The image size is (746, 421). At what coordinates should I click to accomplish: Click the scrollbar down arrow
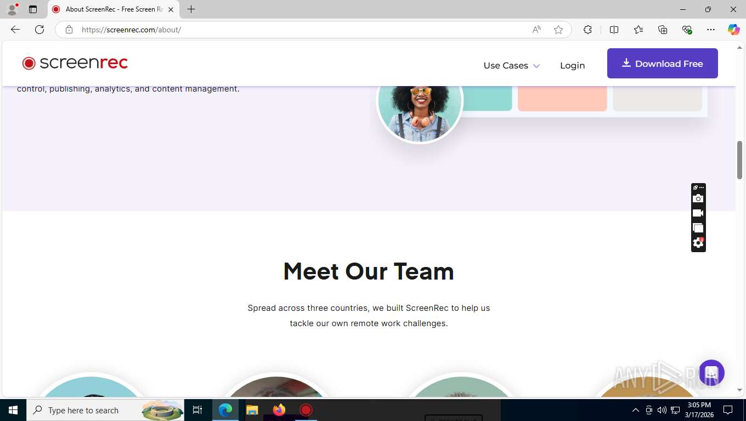(739, 390)
